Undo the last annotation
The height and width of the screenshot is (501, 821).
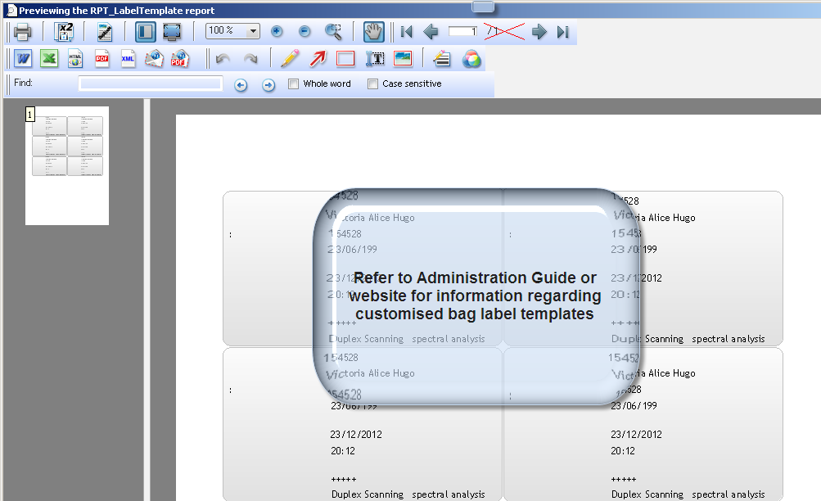click(223, 59)
